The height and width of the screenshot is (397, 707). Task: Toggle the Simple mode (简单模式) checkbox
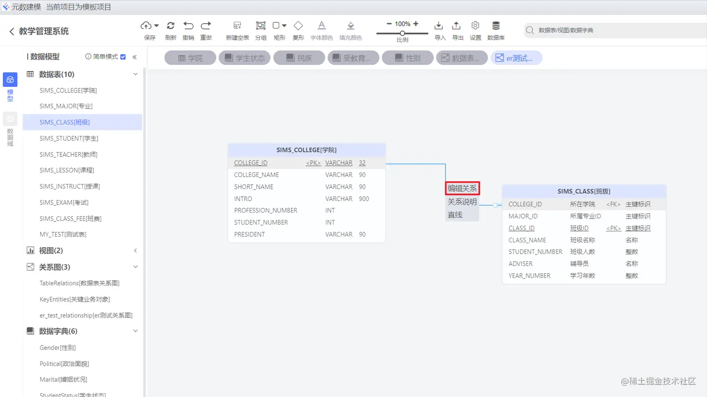[x=123, y=57]
